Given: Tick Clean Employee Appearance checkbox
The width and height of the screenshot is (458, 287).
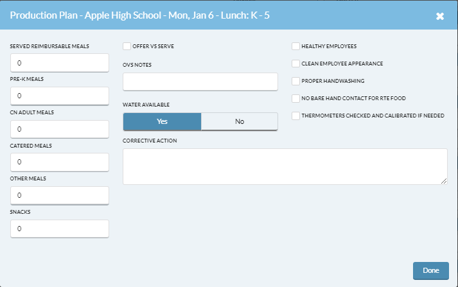Looking at the screenshot, I should 295,64.
